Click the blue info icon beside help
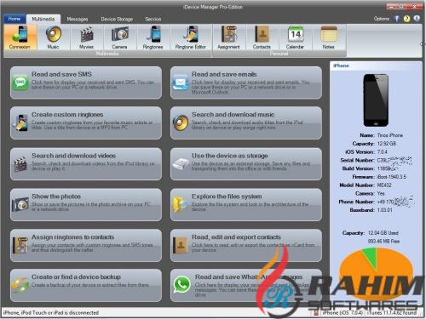 coord(417,19)
